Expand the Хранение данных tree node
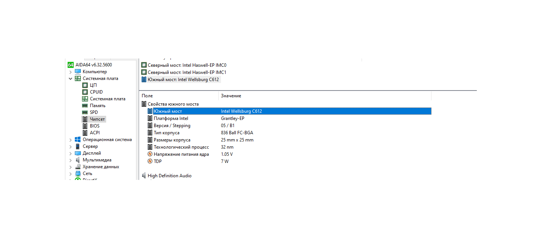The height and width of the screenshot is (238, 535). 70,167
